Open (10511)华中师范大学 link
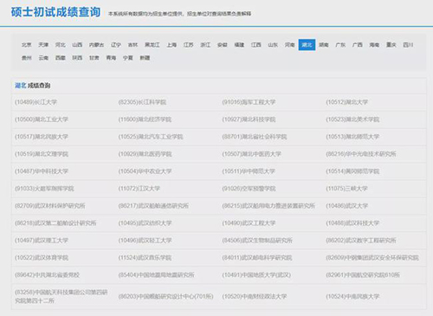 click(249, 171)
